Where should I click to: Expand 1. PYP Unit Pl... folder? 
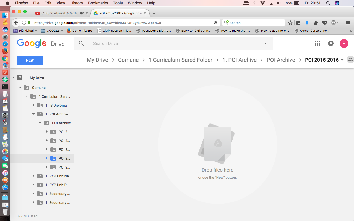click(33, 185)
